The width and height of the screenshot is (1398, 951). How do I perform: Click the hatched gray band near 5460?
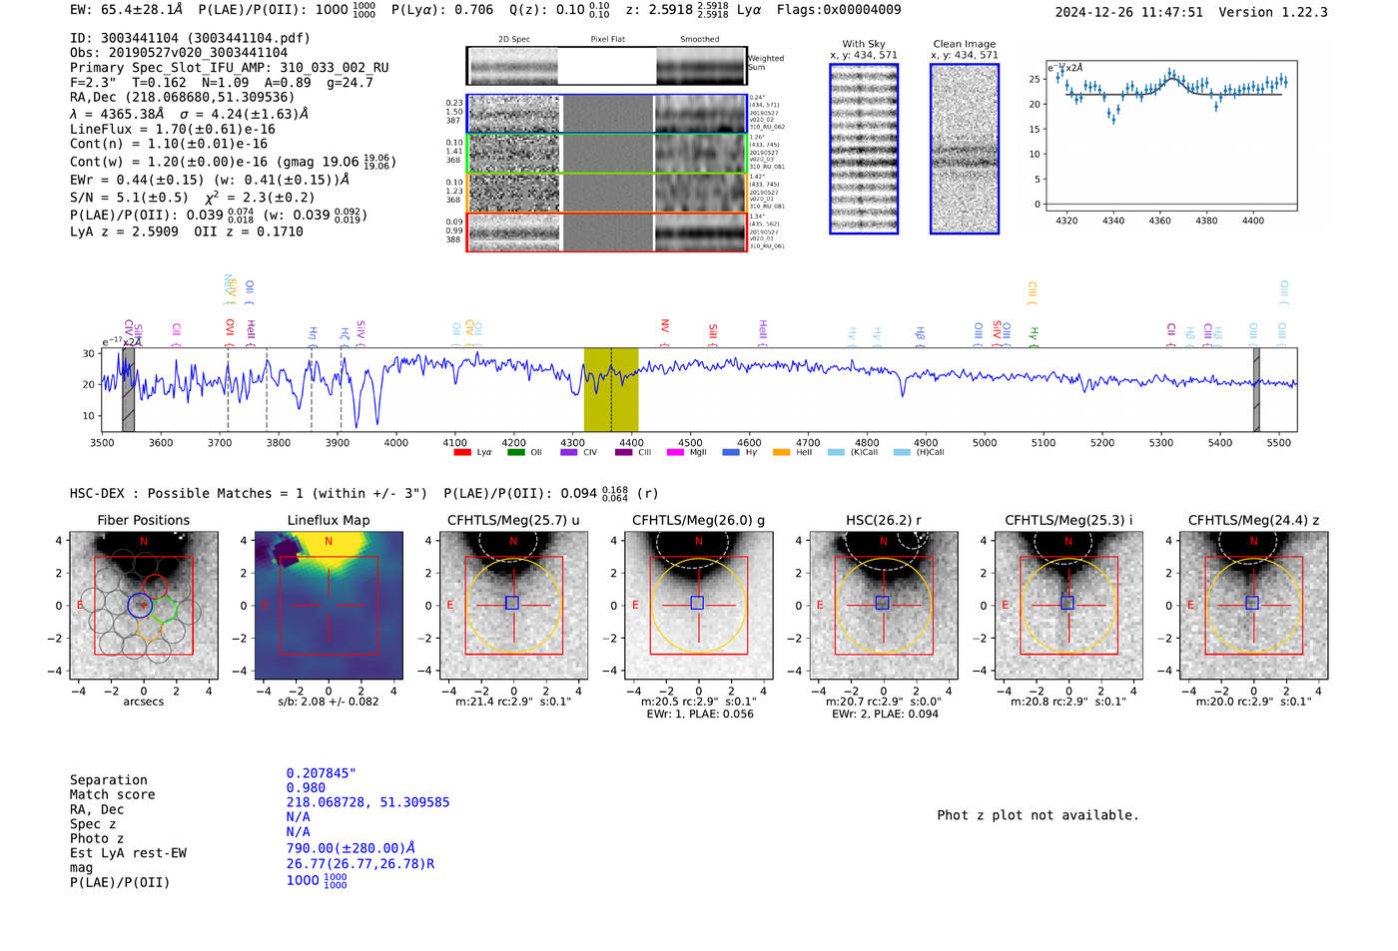(1256, 389)
